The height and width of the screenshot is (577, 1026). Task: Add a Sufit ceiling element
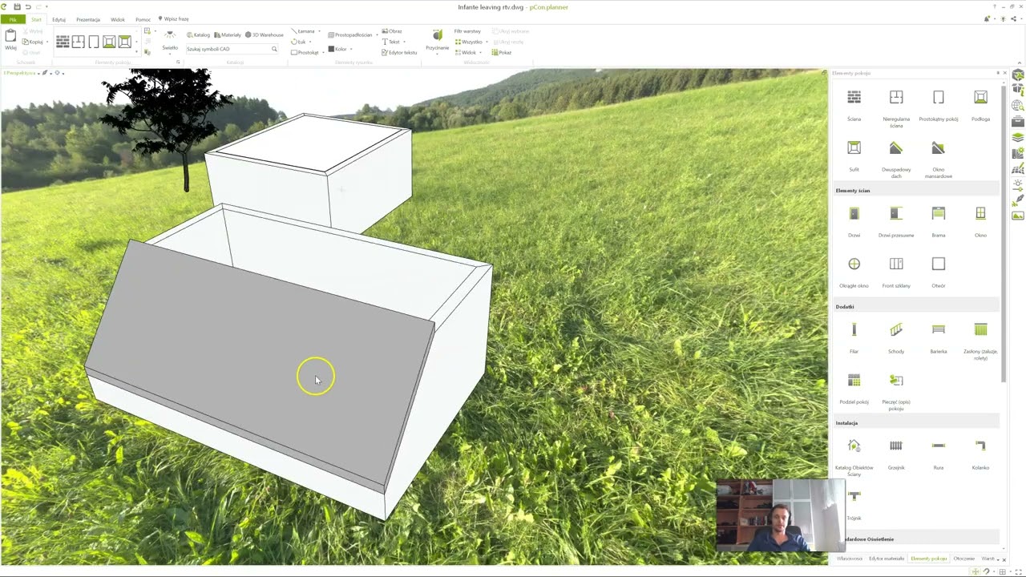(854, 155)
